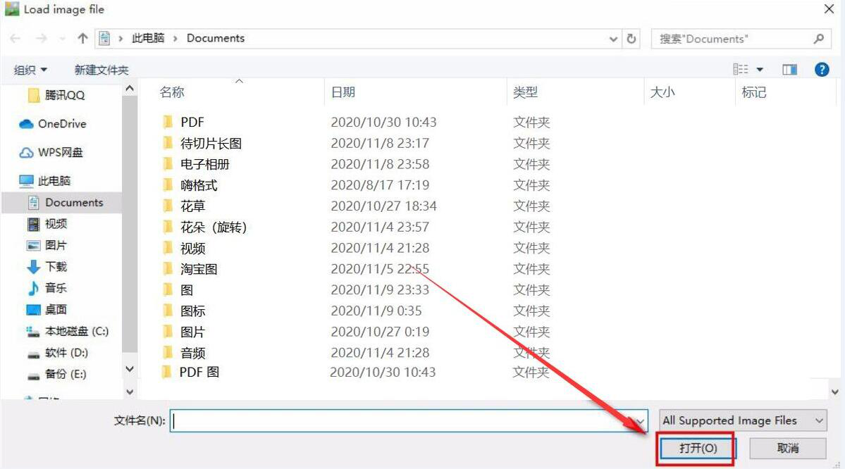Image resolution: width=845 pixels, height=469 pixels.
Task: Click the file list scroll-down arrow
Action: [834, 392]
